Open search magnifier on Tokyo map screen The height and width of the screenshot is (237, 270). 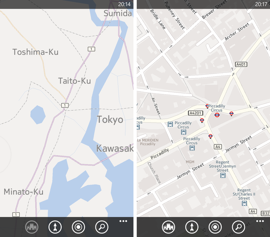(x=102, y=227)
